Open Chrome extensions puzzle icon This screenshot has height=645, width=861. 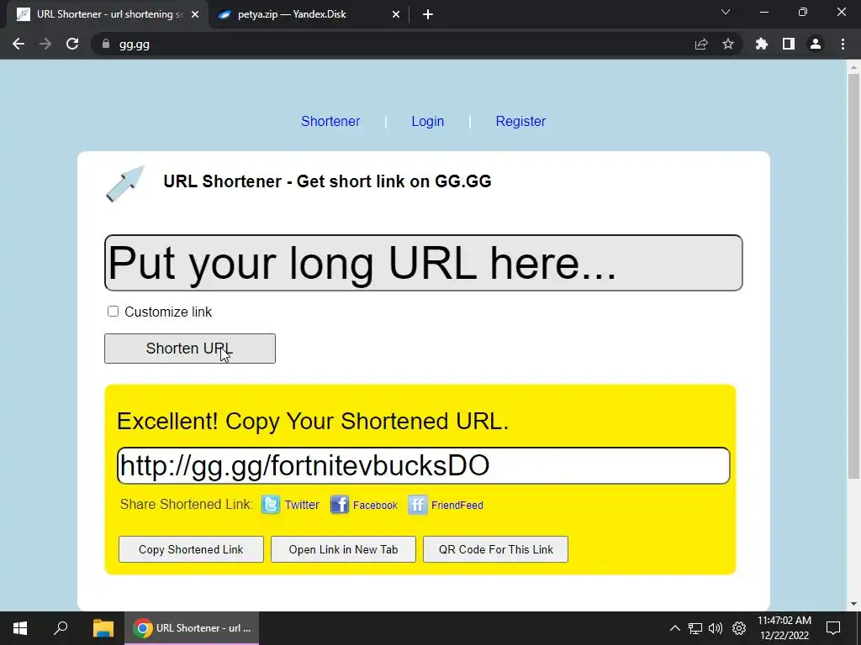(762, 44)
